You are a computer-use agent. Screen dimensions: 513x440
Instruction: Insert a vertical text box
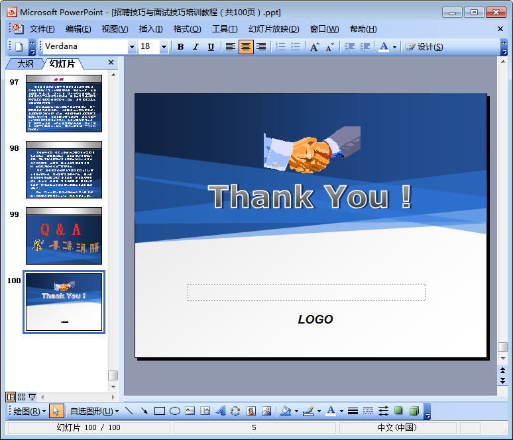(205, 411)
